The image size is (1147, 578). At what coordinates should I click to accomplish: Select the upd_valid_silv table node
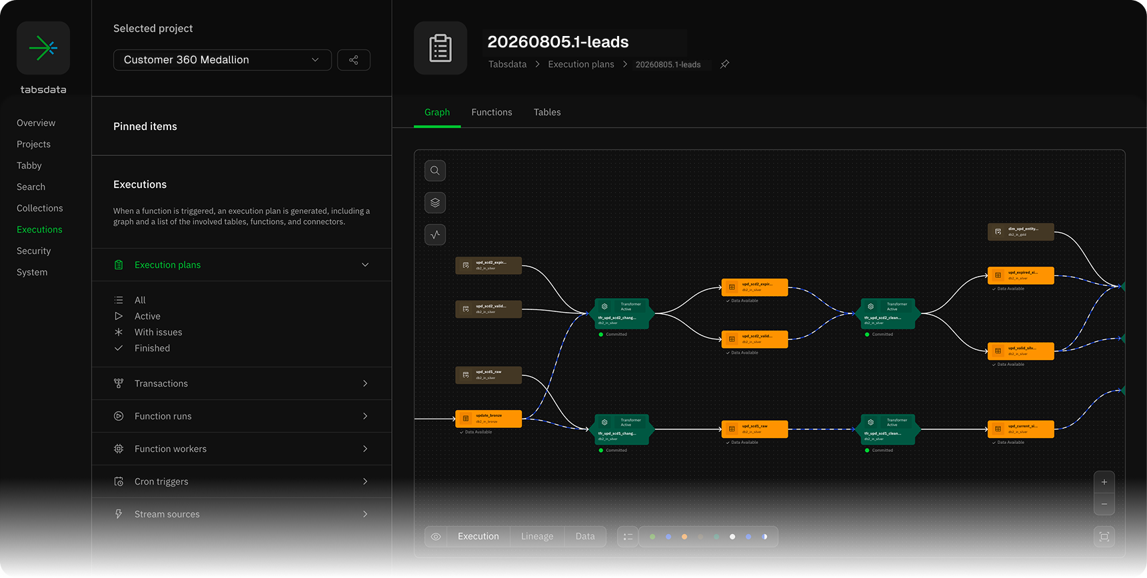tap(1020, 351)
